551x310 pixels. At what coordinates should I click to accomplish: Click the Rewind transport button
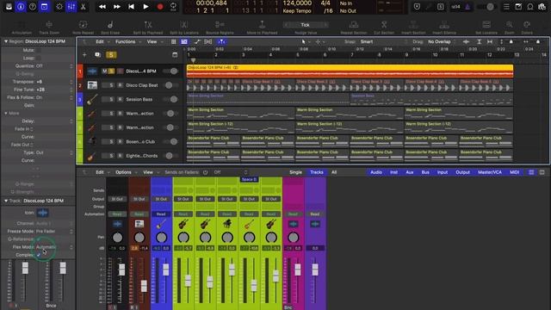click(102, 7)
